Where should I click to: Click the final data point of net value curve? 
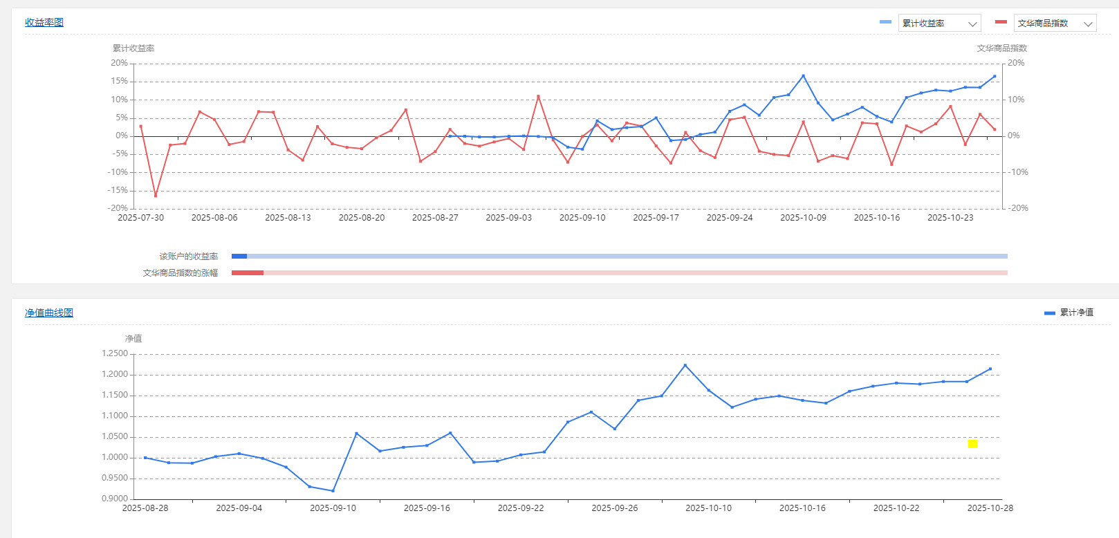[x=990, y=369]
